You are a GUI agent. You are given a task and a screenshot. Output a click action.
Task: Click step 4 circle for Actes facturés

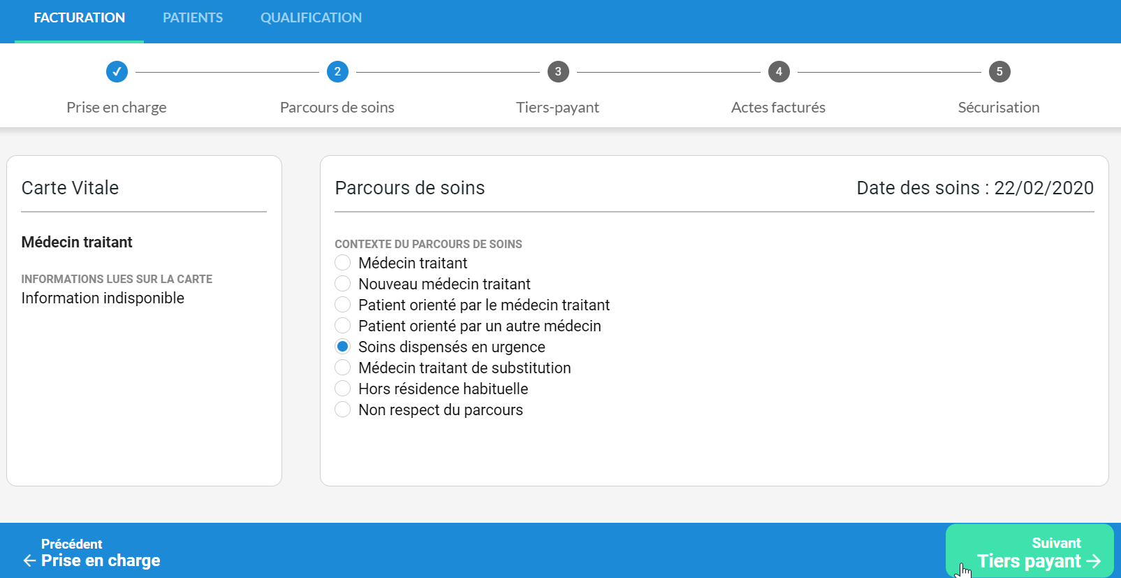click(779, 71)
